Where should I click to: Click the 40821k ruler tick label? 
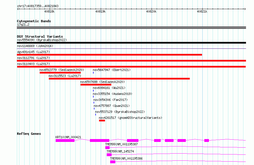coord(202,11)
